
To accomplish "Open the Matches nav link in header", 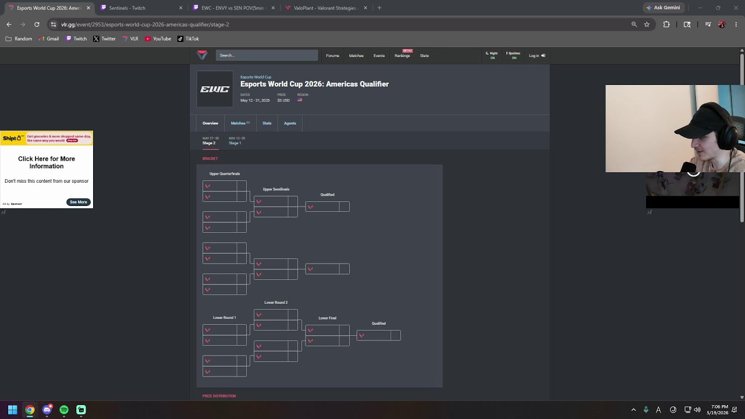I will [356, 56].
